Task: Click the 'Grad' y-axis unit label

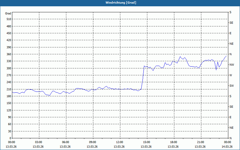Action: click(8, 13)
